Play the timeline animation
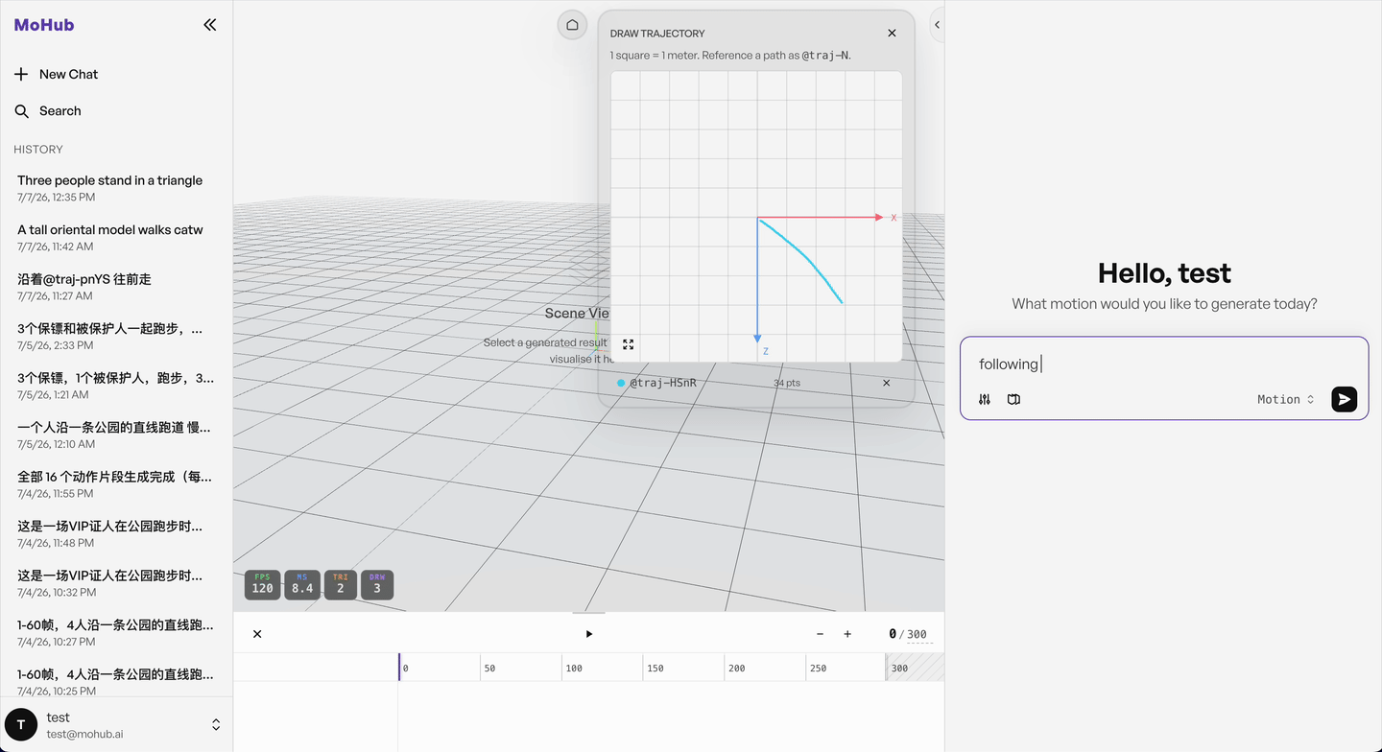The height and width of the screenshot is (752, 1382). point(589,634)
